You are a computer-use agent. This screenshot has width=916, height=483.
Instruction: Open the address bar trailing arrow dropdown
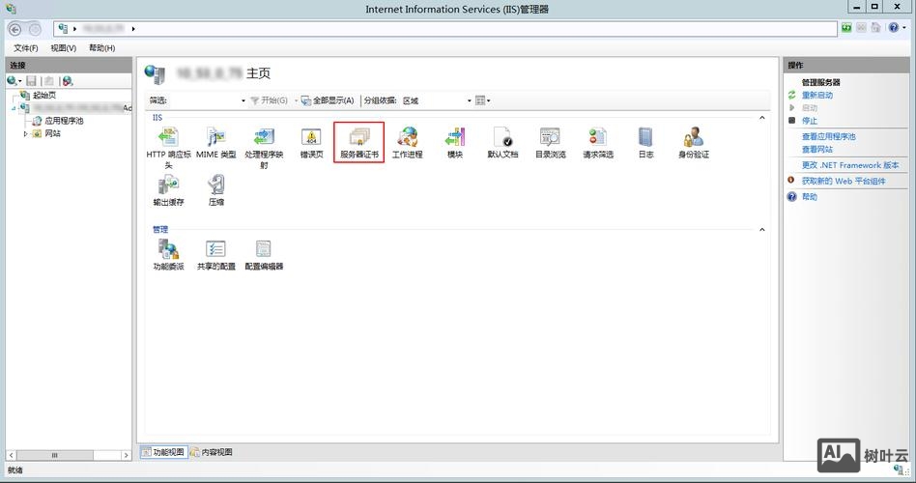[133, 29]
